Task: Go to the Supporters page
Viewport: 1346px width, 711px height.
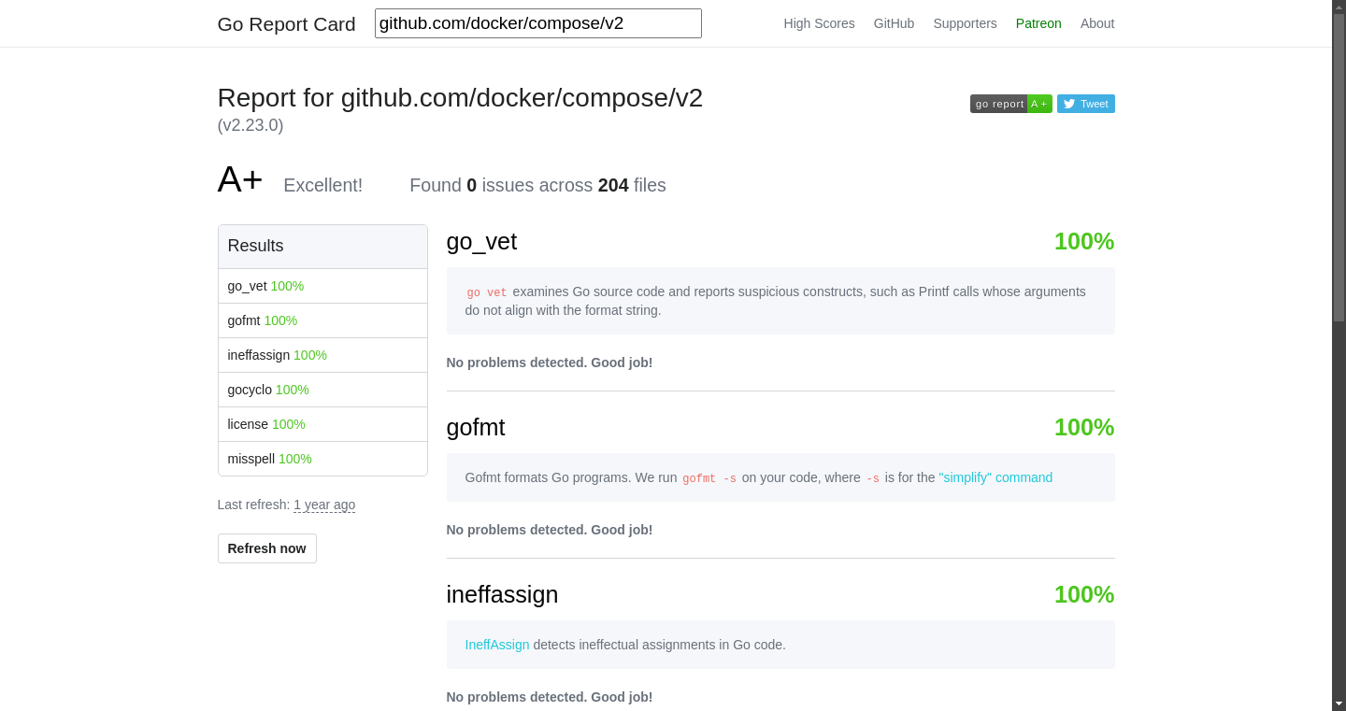Action: [965, 23]
